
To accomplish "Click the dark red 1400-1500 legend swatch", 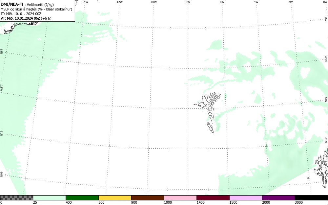I will [213, 198].
